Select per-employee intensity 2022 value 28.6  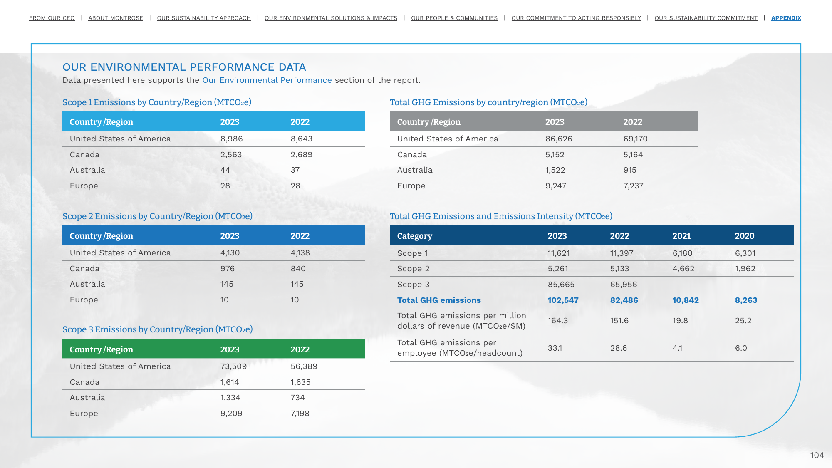click(619, 348)
